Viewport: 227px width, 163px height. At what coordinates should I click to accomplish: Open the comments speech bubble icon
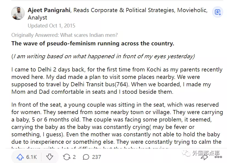pyautogui.click(x=86, y=157)
